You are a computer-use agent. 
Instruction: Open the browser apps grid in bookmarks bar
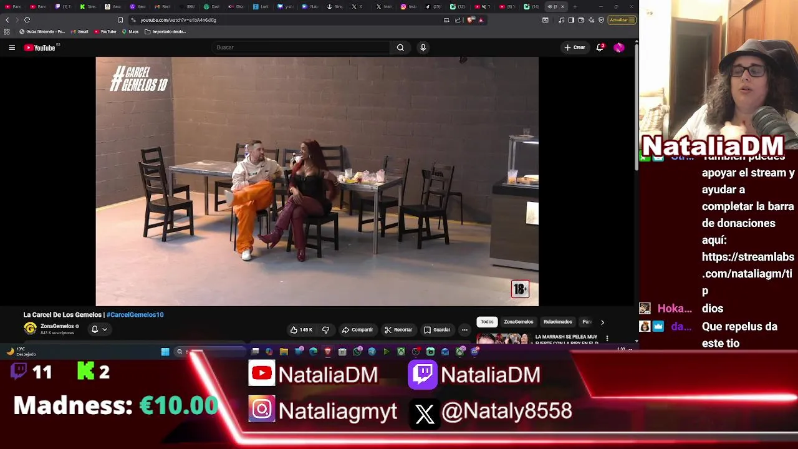[x=7, y=32]
